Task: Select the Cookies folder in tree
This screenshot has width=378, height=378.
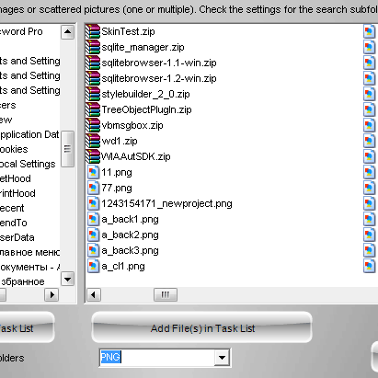Action: [x=14, y=149]
